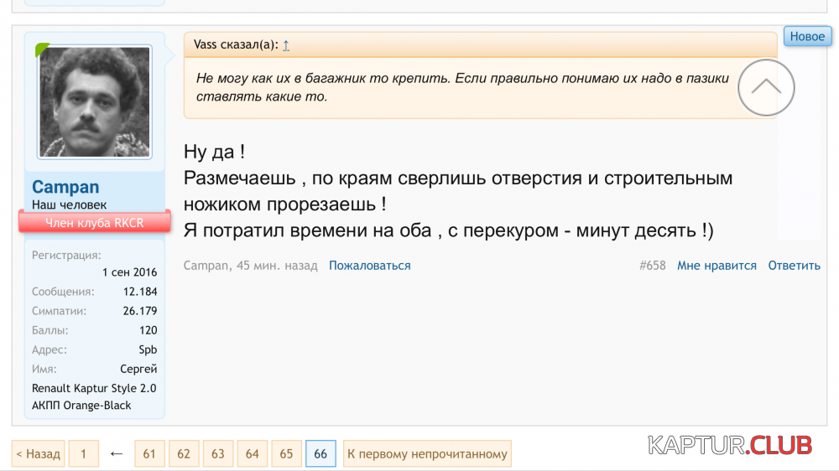Open permalink #658 of the post

[652, 266]
